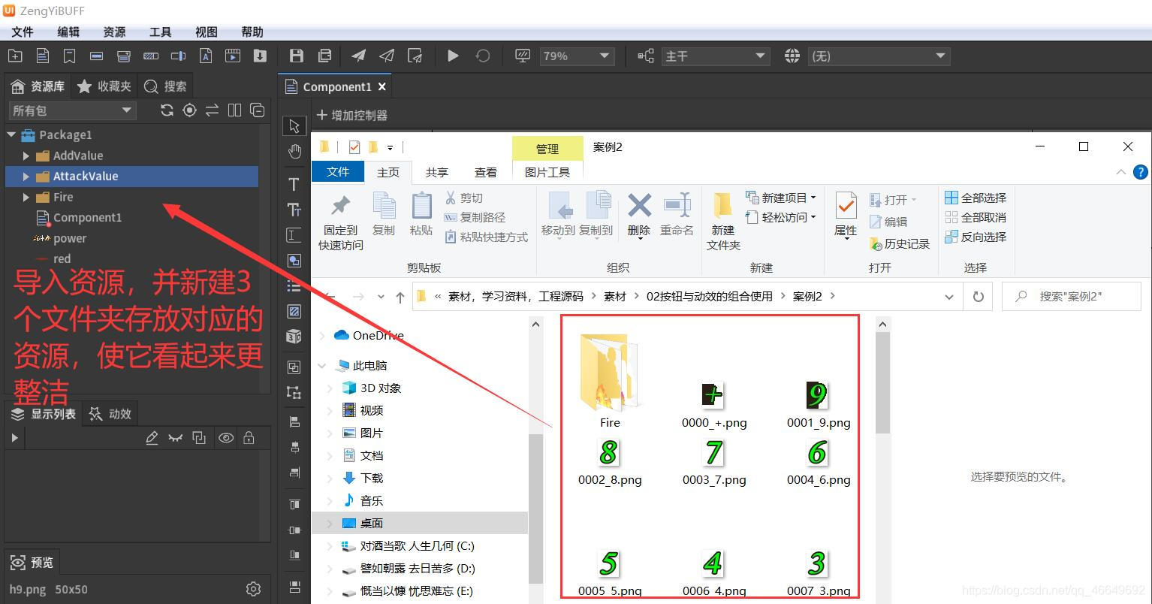This screenshot has height=604, width=1152.
Task: Click the import resources toolbar icon
Action: tap(260, 56)
